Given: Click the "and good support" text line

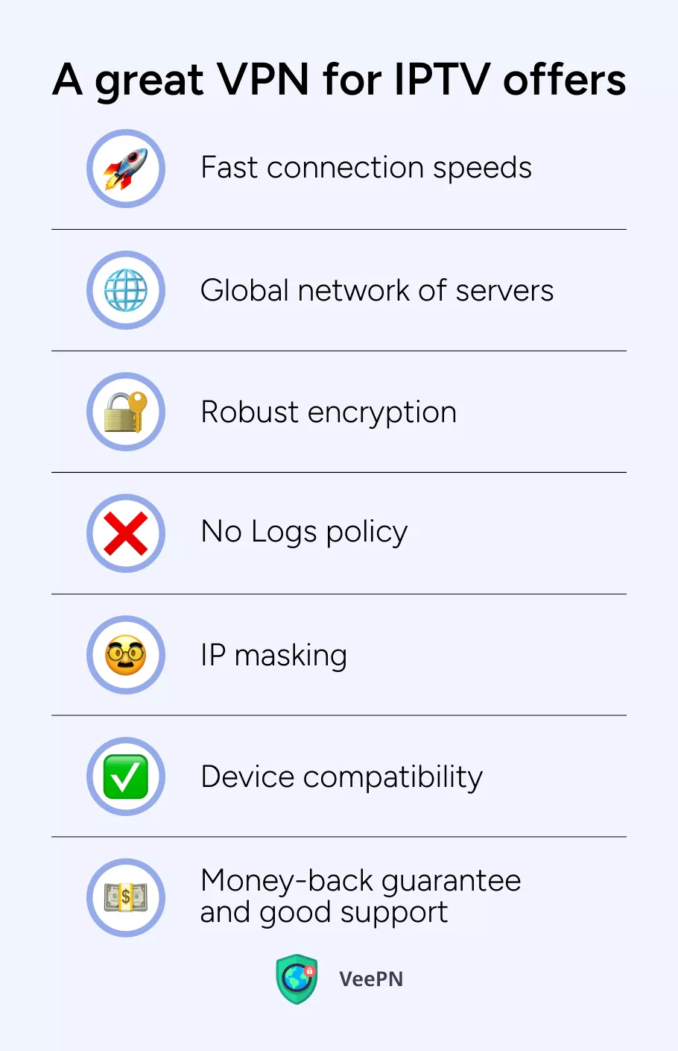Looking at the screenshot, I should pyautogui.click(x=324, y=912).
